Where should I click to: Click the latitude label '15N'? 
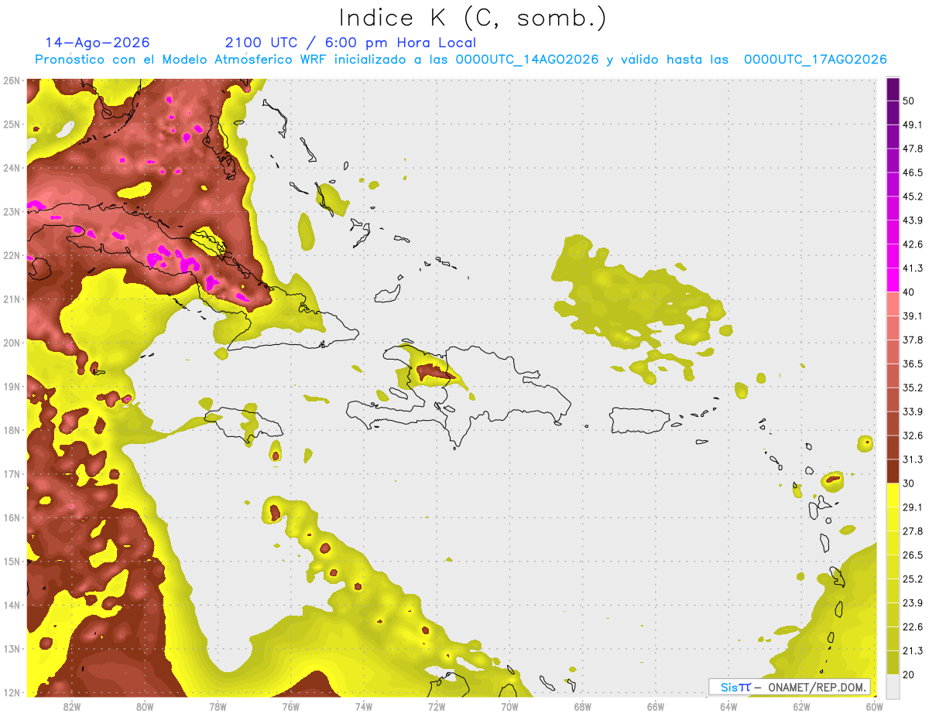(x=12, y=562)
